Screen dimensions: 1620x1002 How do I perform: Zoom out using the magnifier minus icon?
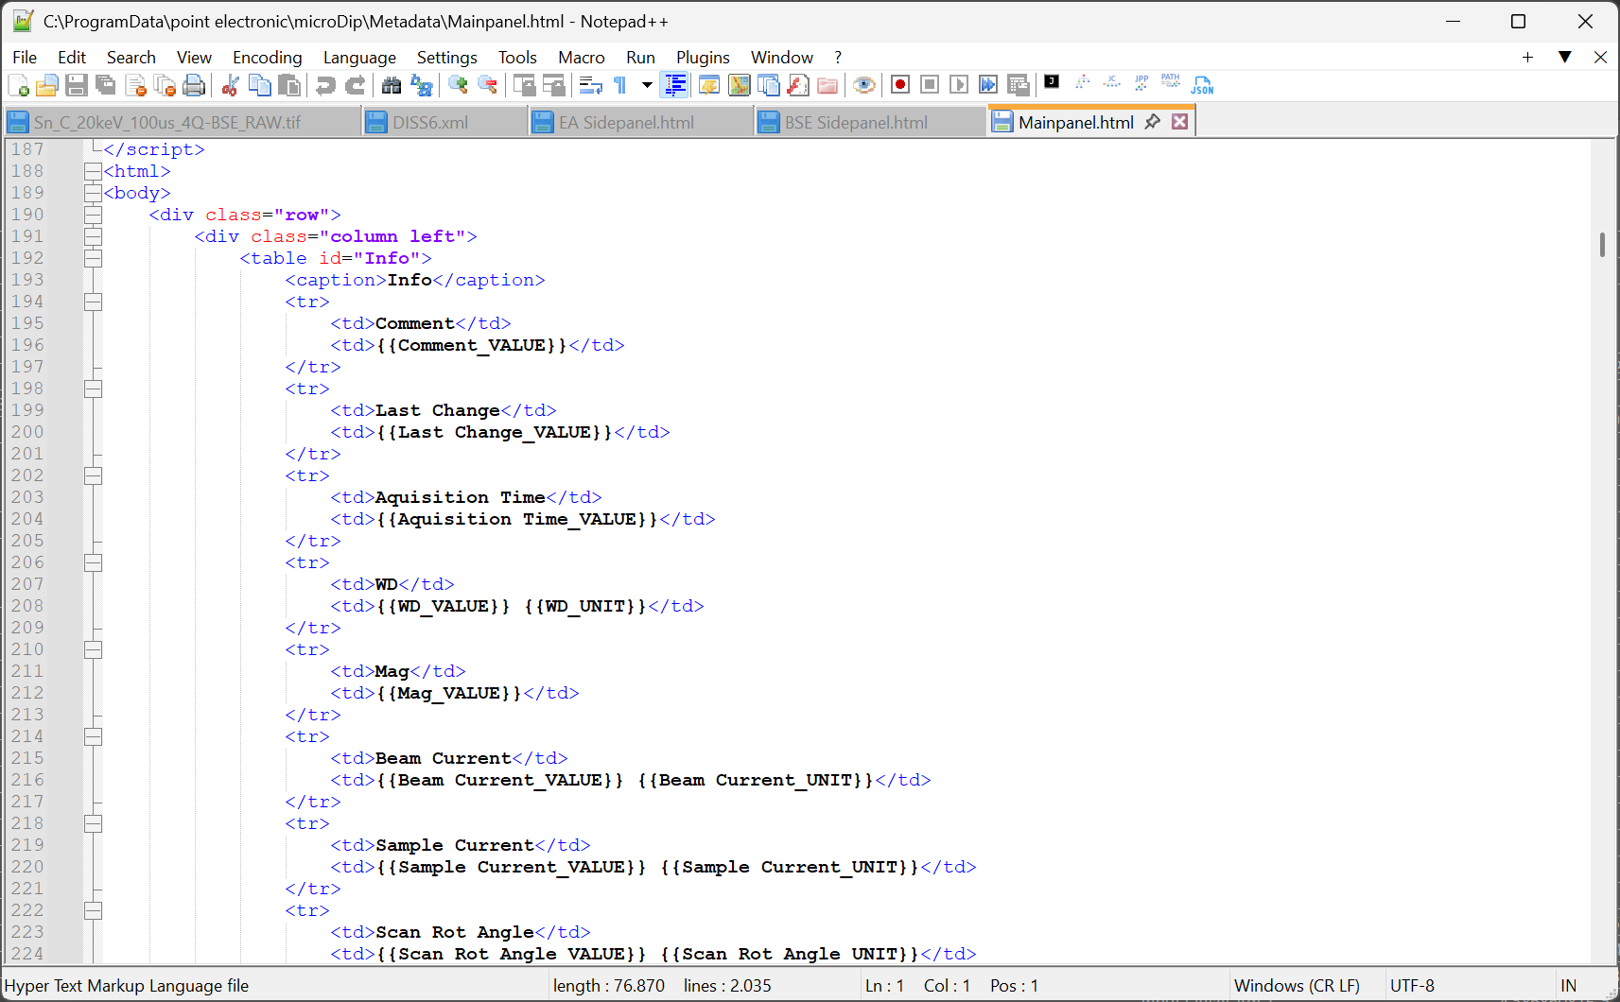(487, 85)
